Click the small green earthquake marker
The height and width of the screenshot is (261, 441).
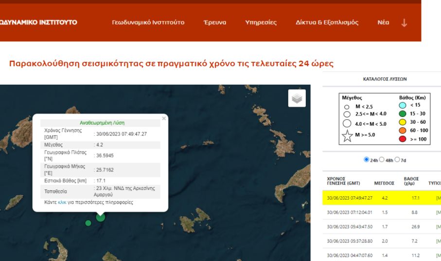pyautogui.click(x=88, y=223)
